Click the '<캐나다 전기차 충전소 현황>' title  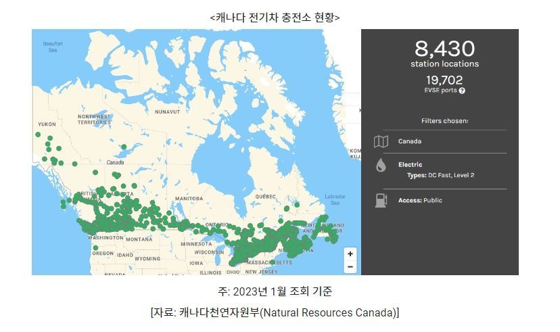(275, 17)
